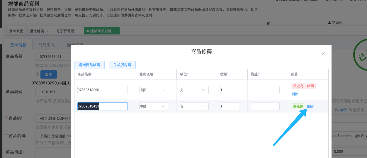The image size is (367, 158).
Task: Click the 備註 field in the first row
Action: click(265, 90)
